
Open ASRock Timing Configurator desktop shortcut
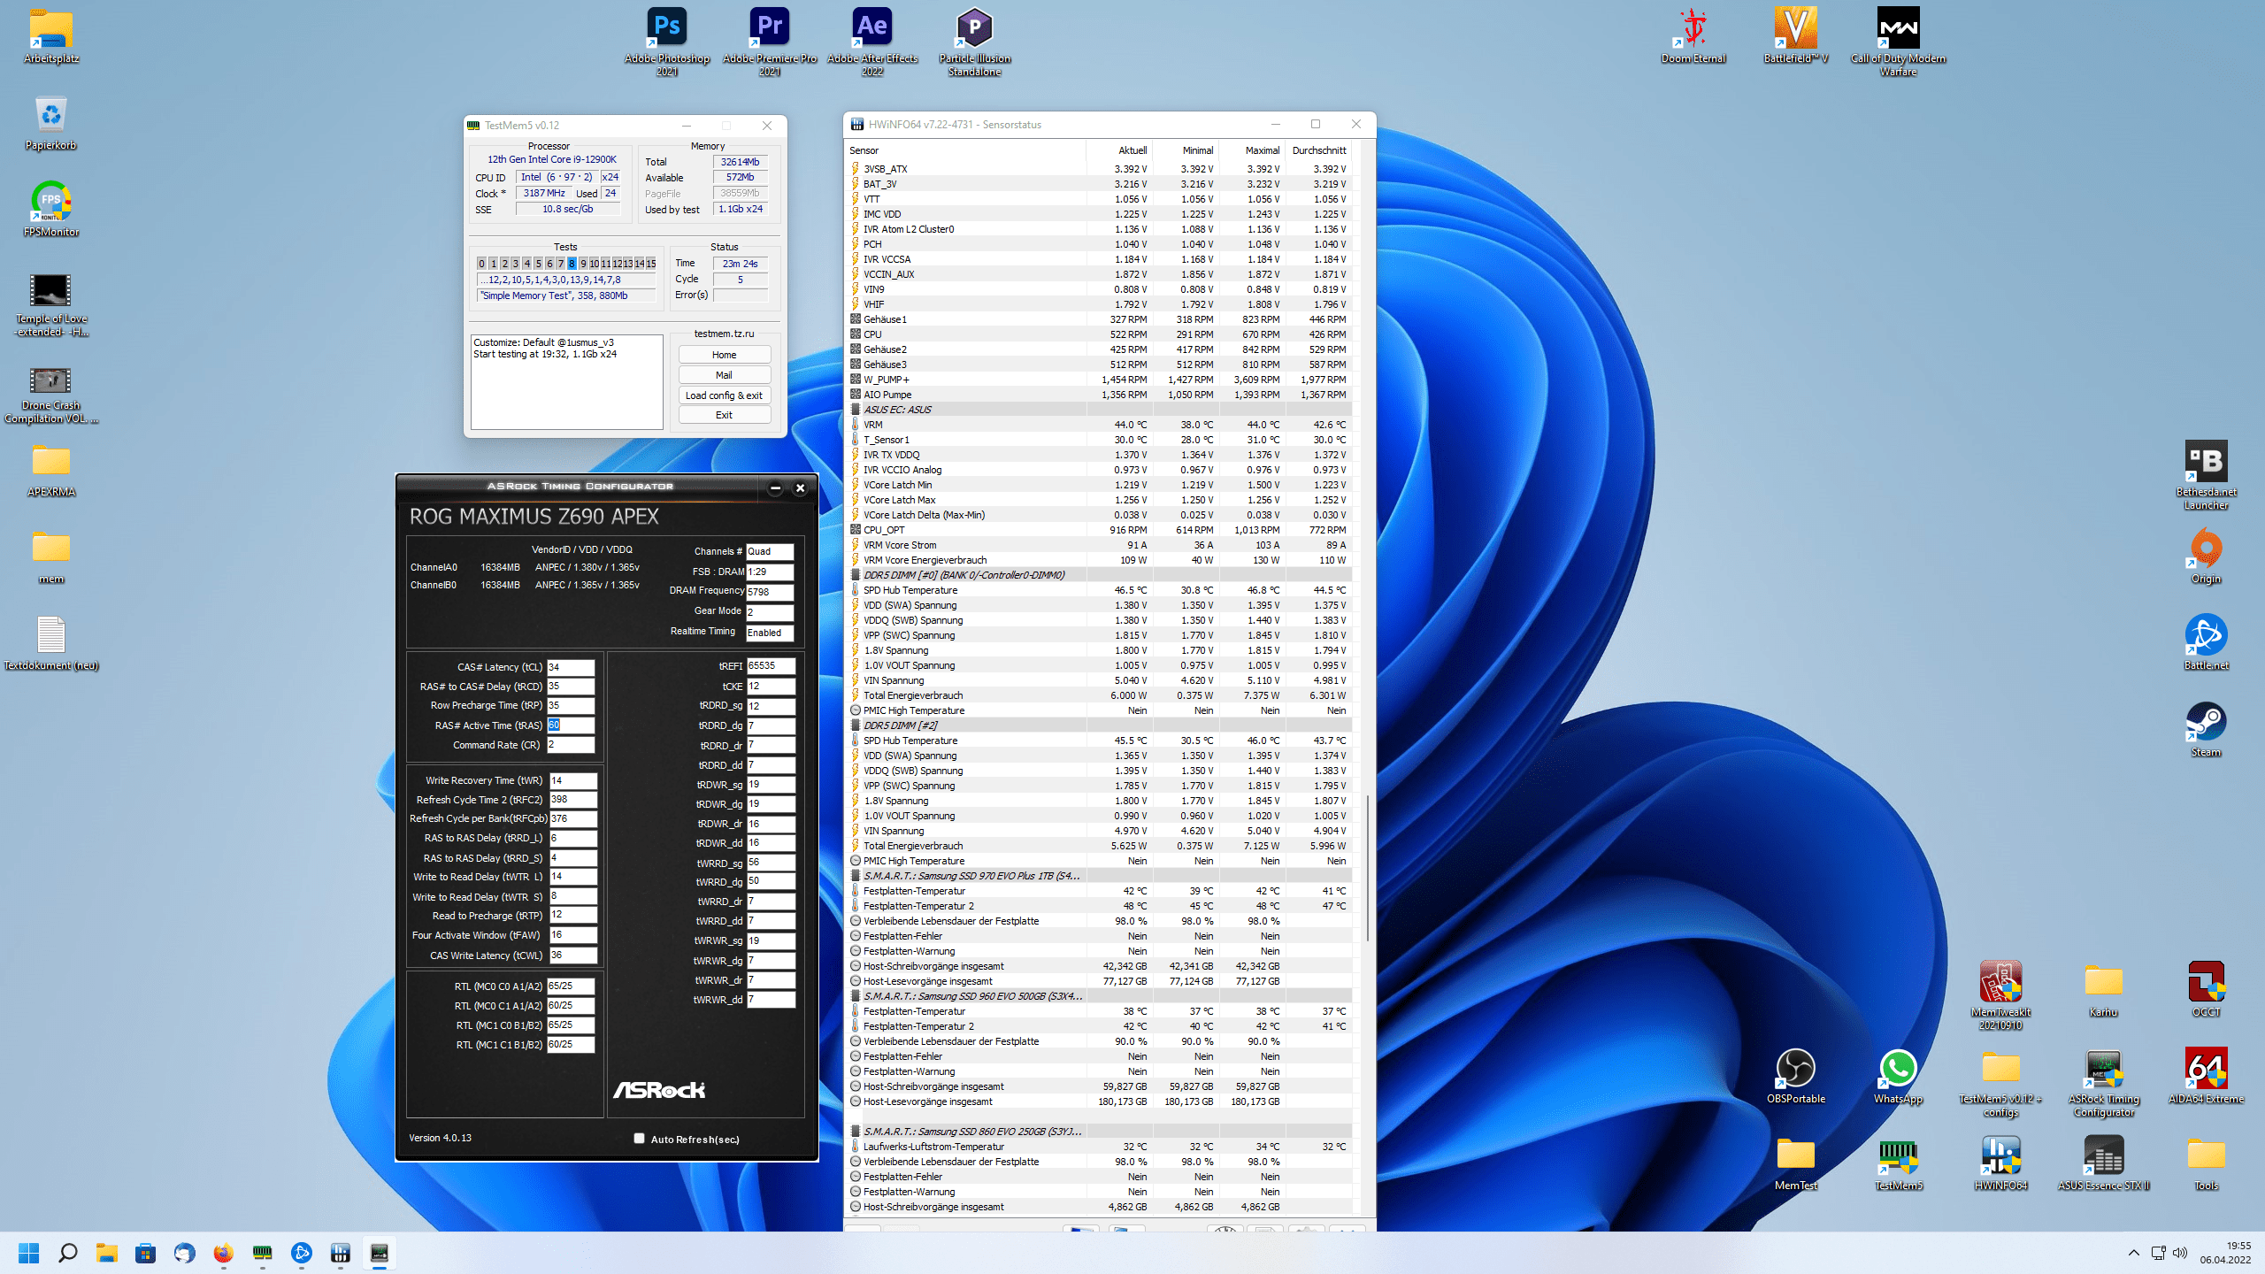[2104, 1081]
